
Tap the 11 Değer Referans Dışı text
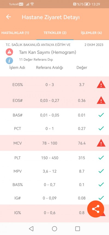(x=36, y=60)
